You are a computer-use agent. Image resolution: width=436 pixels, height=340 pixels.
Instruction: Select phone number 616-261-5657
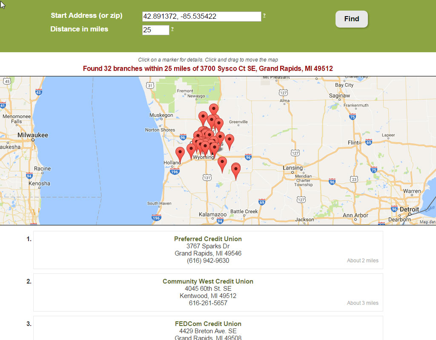[208, 303]
